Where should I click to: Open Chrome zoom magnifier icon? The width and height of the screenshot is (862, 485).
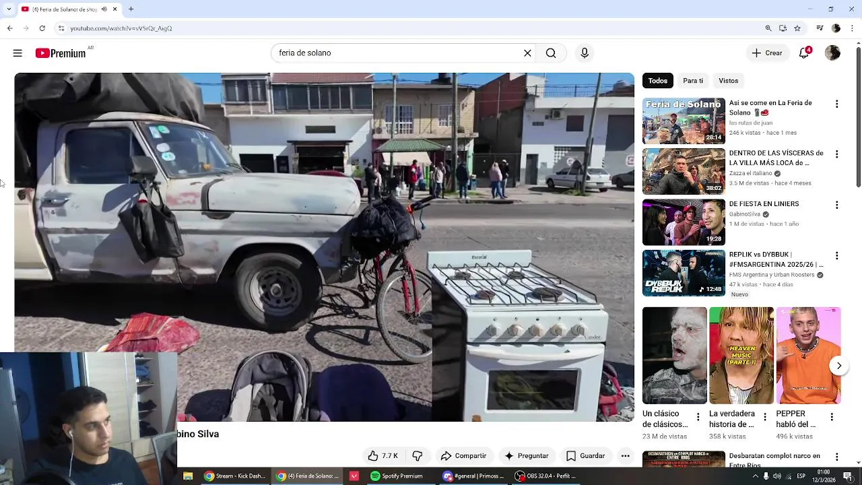768,28
